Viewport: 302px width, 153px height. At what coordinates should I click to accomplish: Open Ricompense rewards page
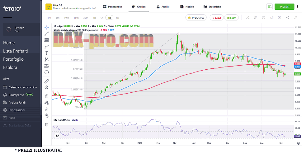tap(18, 95)
